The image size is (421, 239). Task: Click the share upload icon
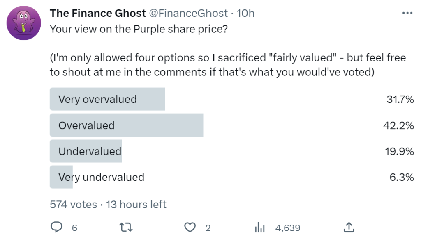349,227
